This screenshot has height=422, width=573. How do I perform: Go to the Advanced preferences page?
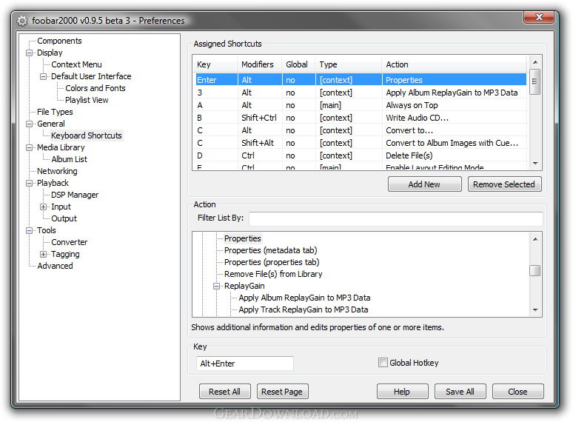55,266
